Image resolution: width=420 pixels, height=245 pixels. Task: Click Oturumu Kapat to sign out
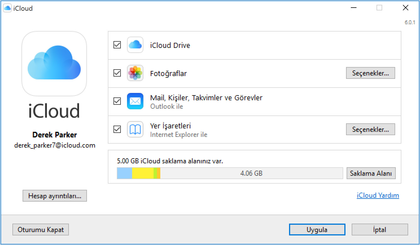click(41, 230)
